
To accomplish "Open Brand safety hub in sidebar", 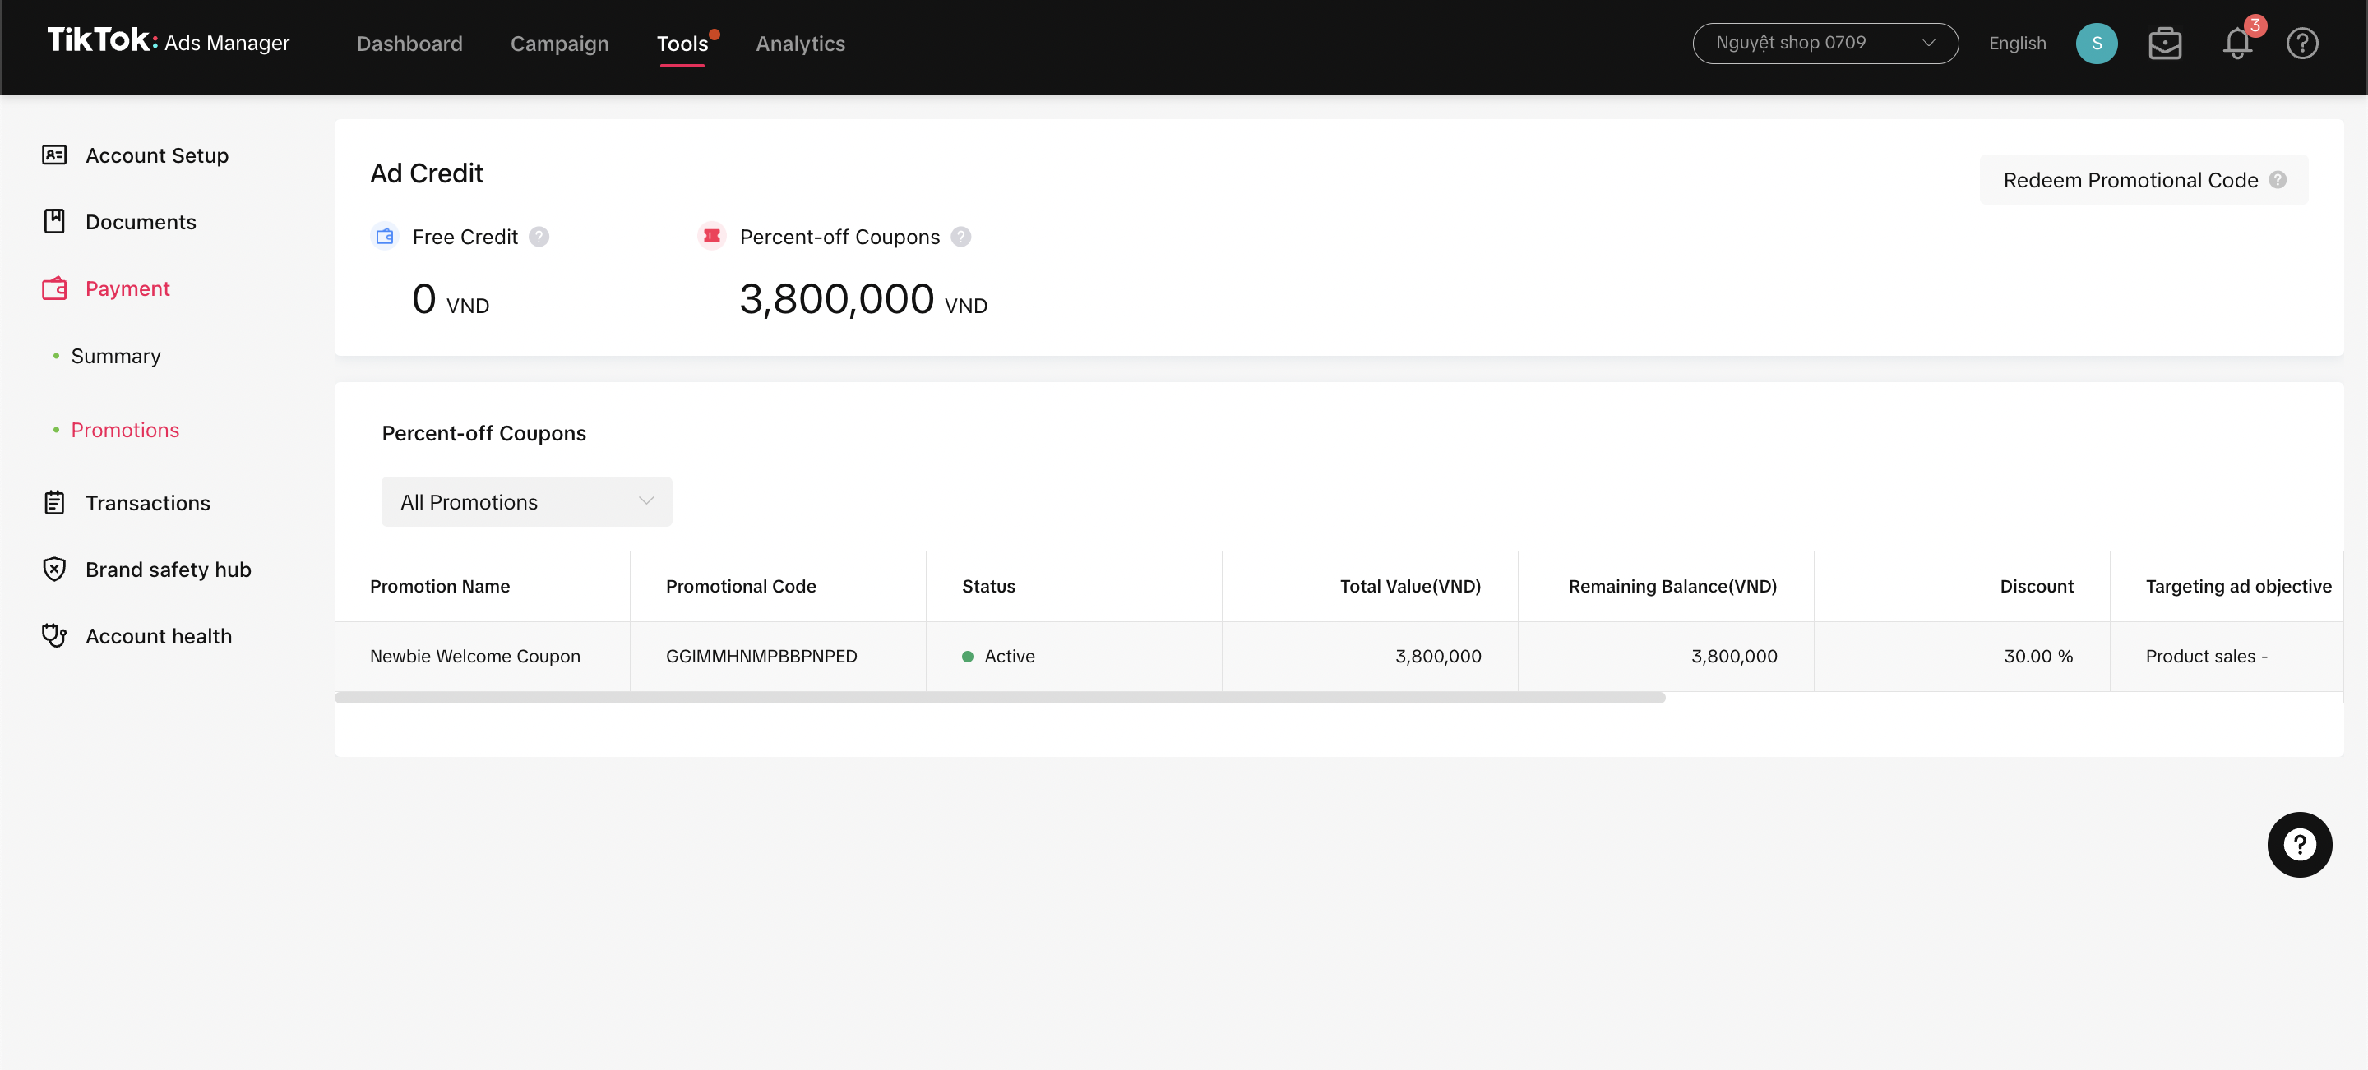I will point(167,570).
